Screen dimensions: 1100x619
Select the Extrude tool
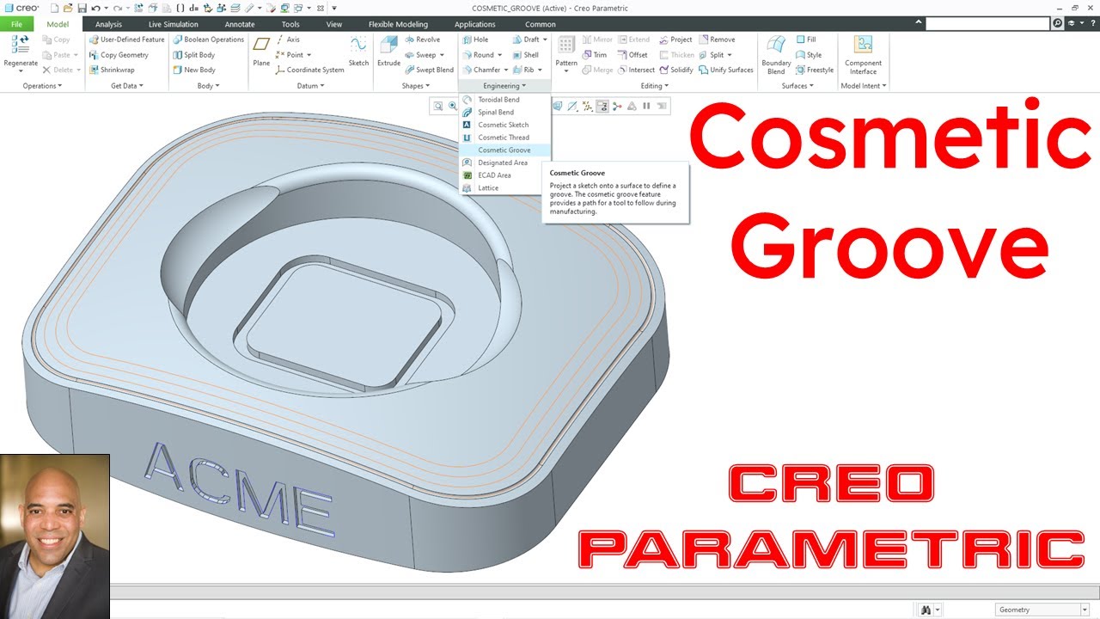388,52
